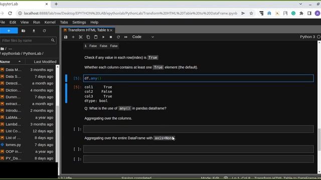
Task: Restart kernel and run all cells
Action: 126,37
